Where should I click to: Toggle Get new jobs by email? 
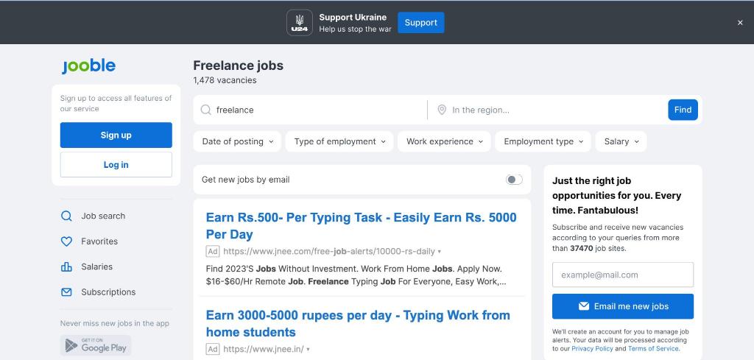514,180
